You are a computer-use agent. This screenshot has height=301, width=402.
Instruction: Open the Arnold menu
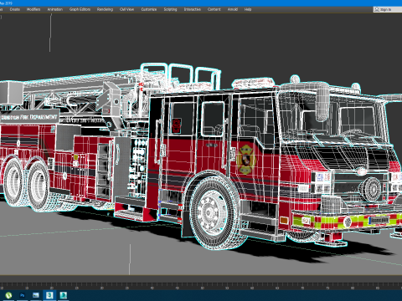tap(233, 9)
